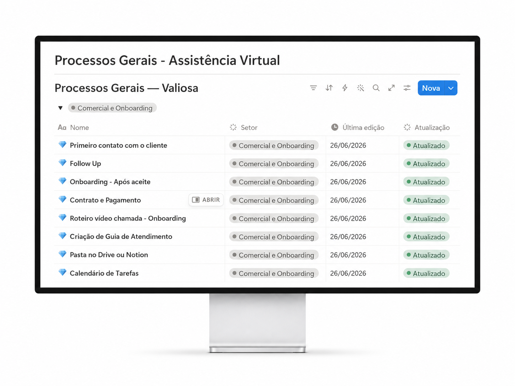Click diamond icon of Onboarding - Após aceite
The width and height of the screenshot is (515, 386).
click(x=62, y=181)
